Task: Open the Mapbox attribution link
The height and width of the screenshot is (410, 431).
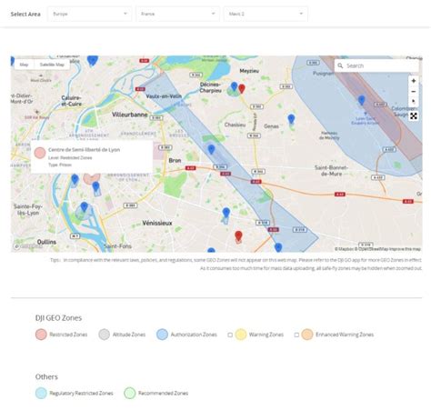Action: click(345, 249)
